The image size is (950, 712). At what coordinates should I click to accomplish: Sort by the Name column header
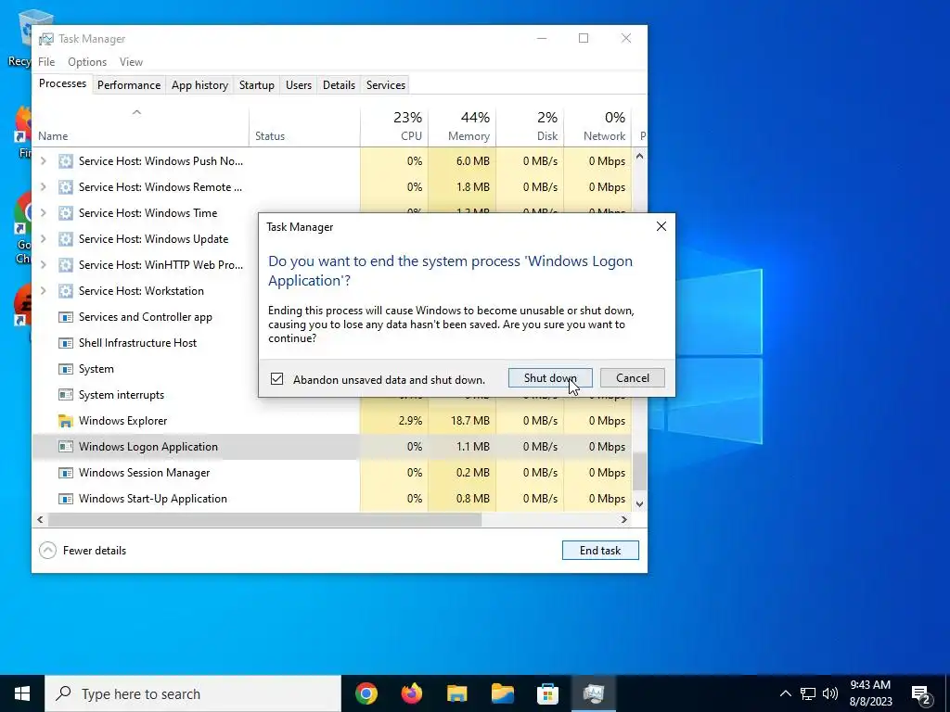pos(140,126)
